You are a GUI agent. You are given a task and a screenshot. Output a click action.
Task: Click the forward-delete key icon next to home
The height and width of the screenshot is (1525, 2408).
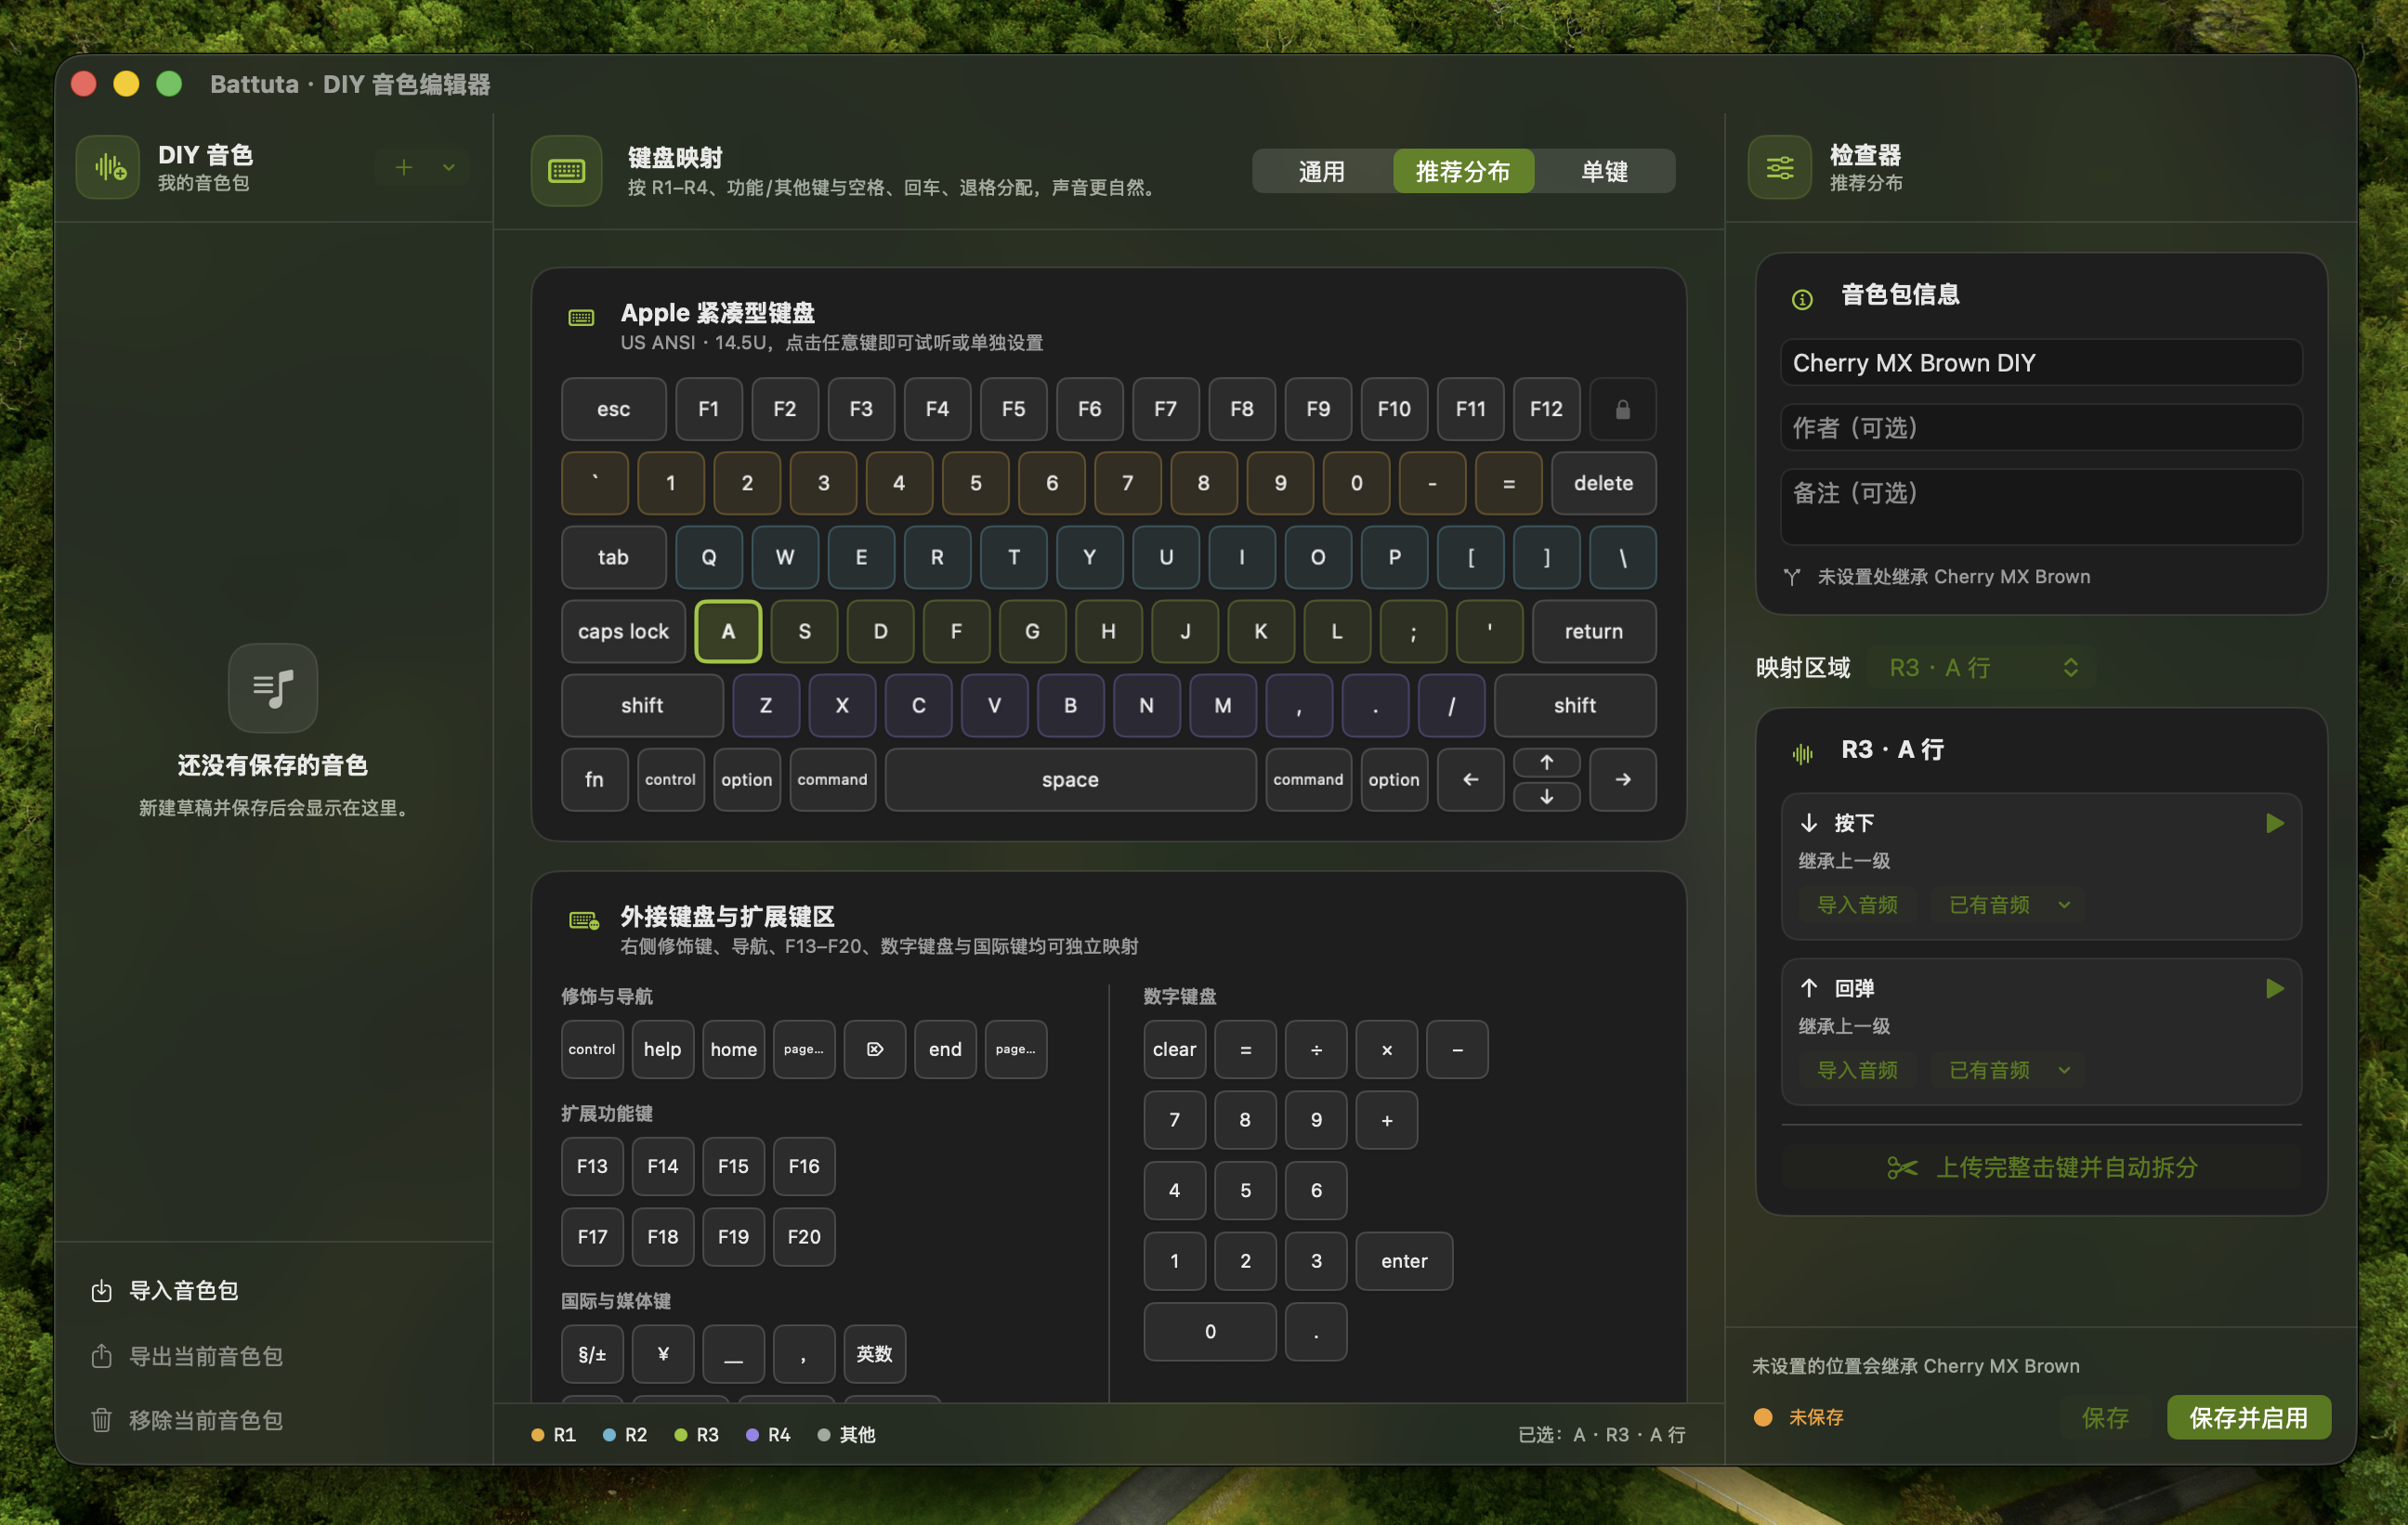click(x=874, y=1049)
